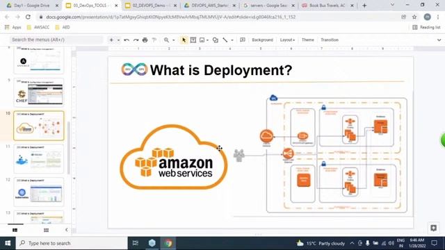
Task: Click the browser forward arrow
Action: [17, 17]
